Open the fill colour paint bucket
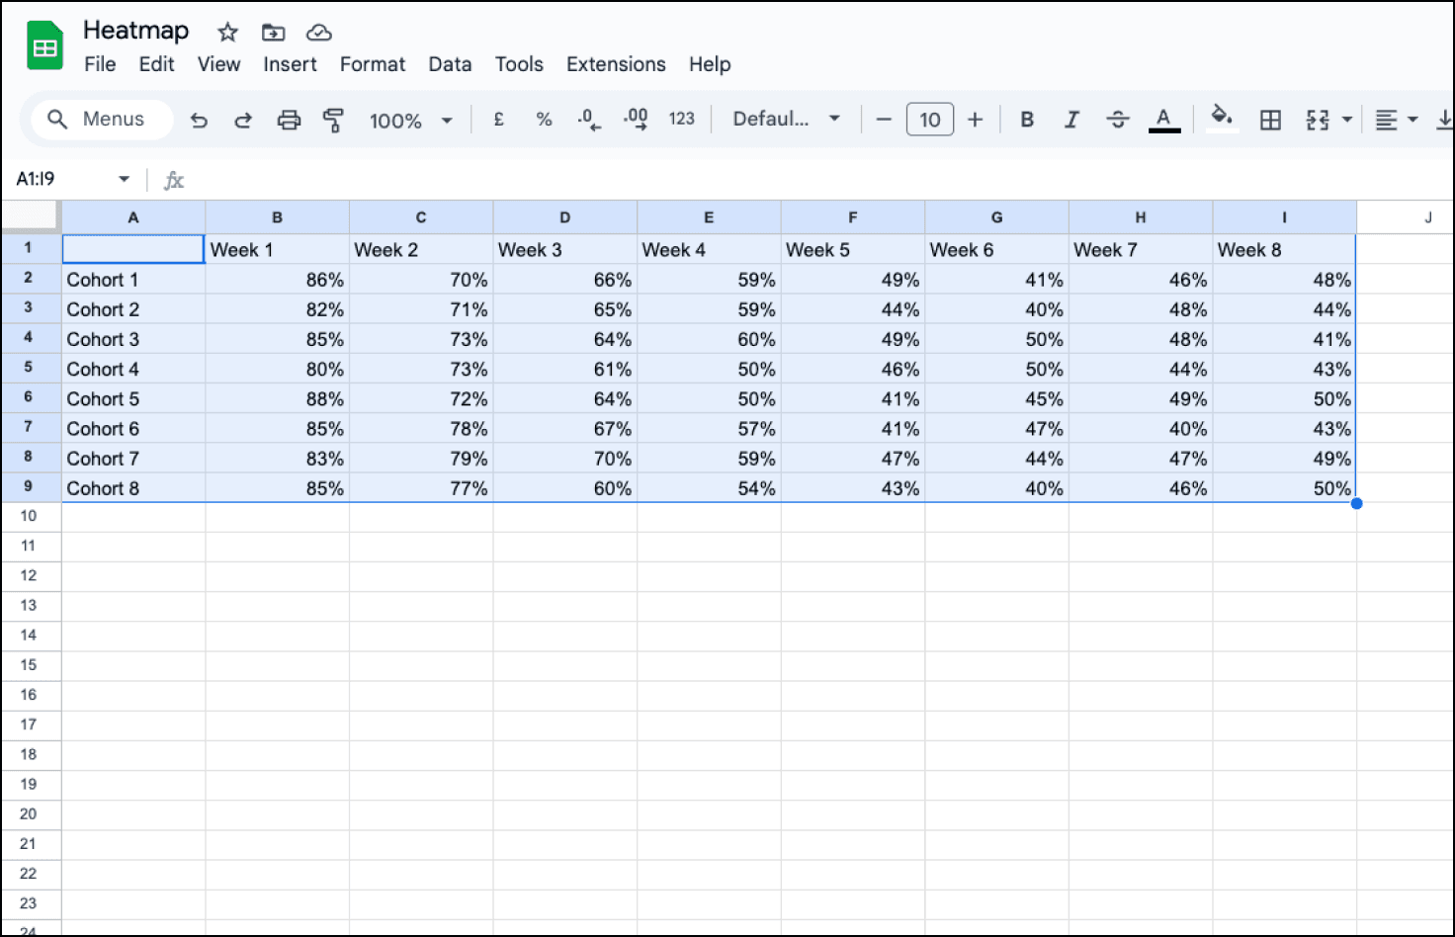This screenshot has height=937, width=1455. pyautogui.click(x=1222, y=118)
